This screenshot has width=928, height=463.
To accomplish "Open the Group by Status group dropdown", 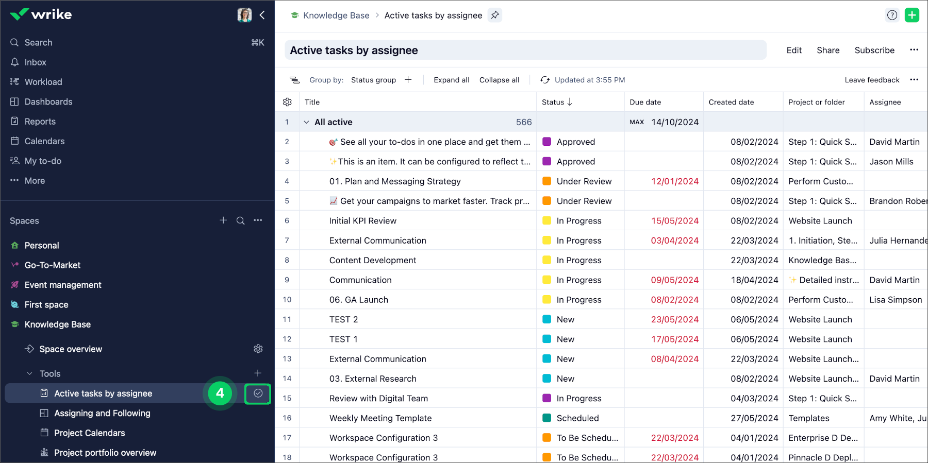I will click(x=373, y=80).
